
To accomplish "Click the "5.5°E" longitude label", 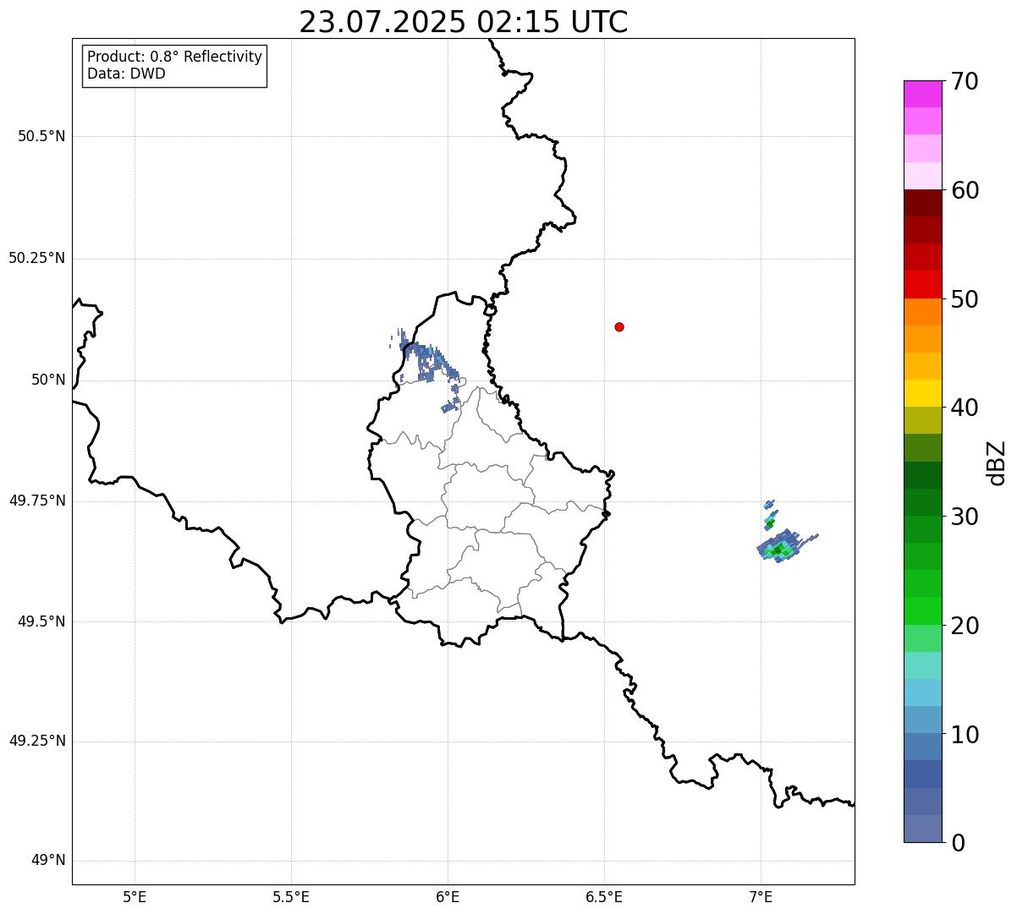I will click(x=291, y=896).
